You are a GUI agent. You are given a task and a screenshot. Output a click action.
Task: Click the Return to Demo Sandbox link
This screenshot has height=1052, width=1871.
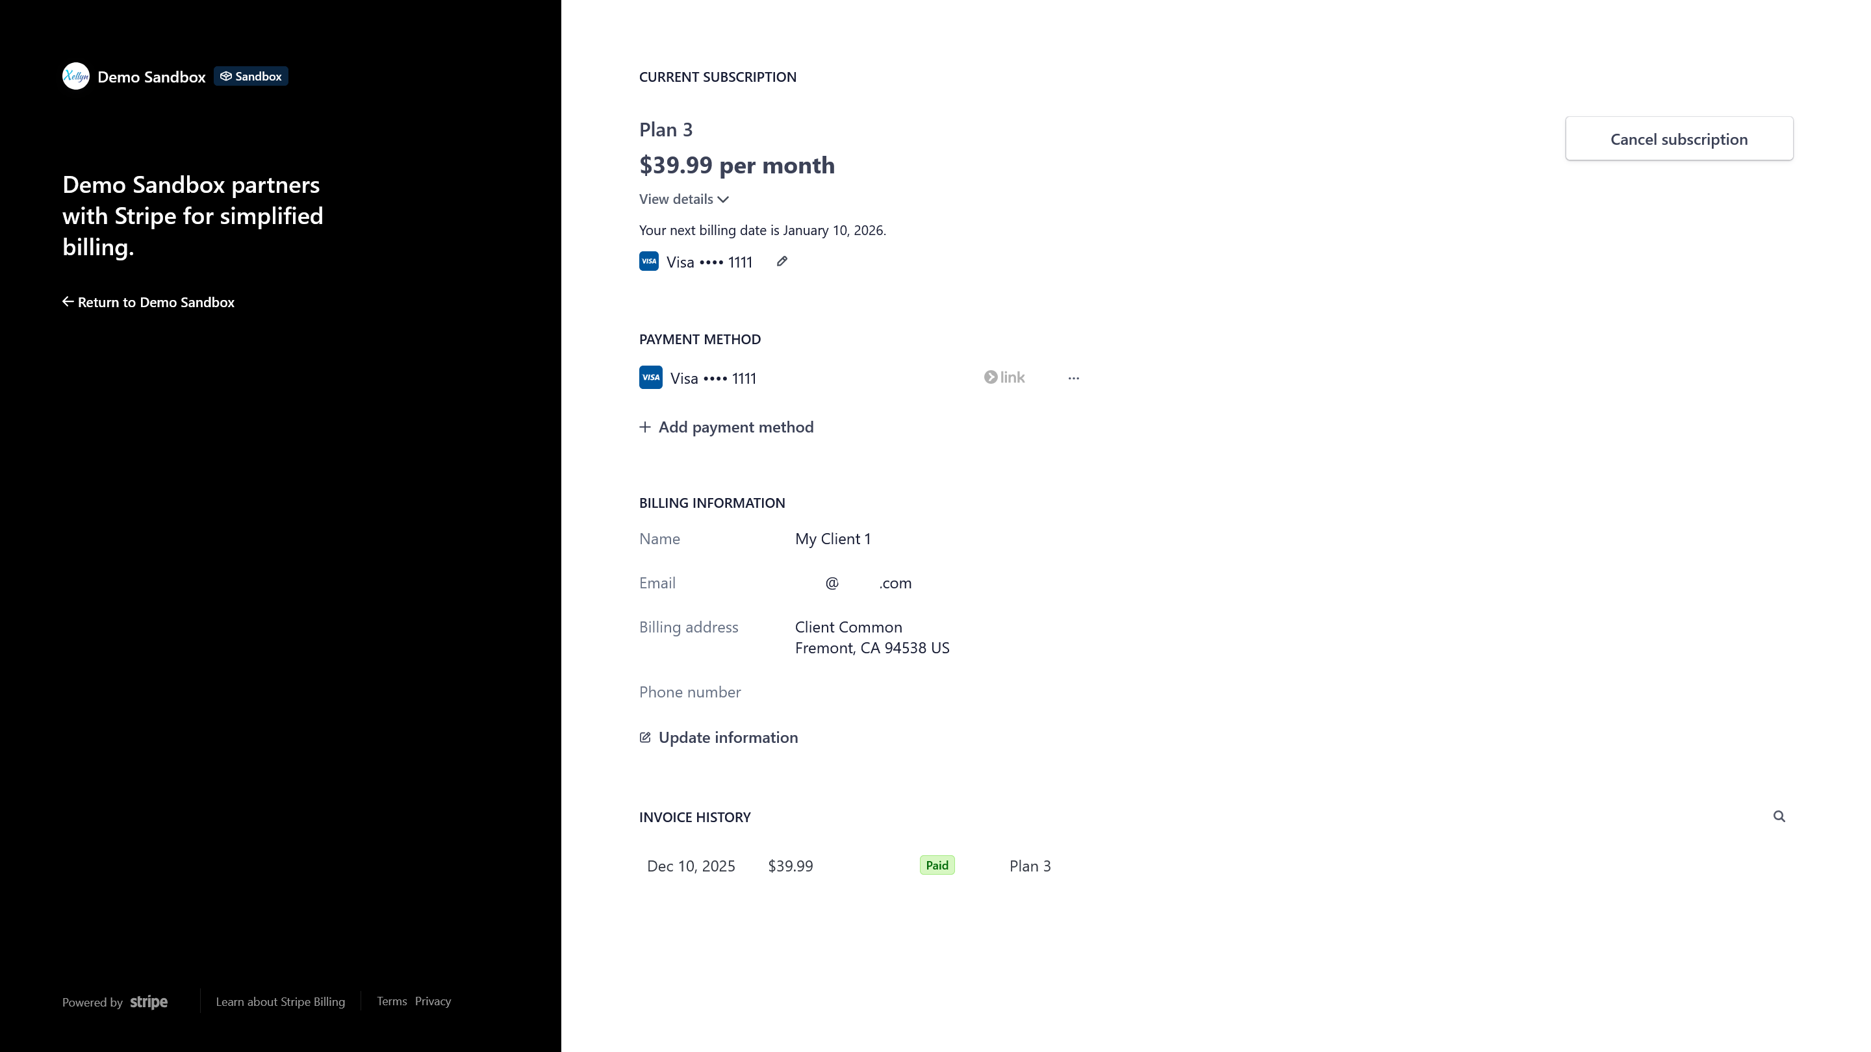[148, 302]
